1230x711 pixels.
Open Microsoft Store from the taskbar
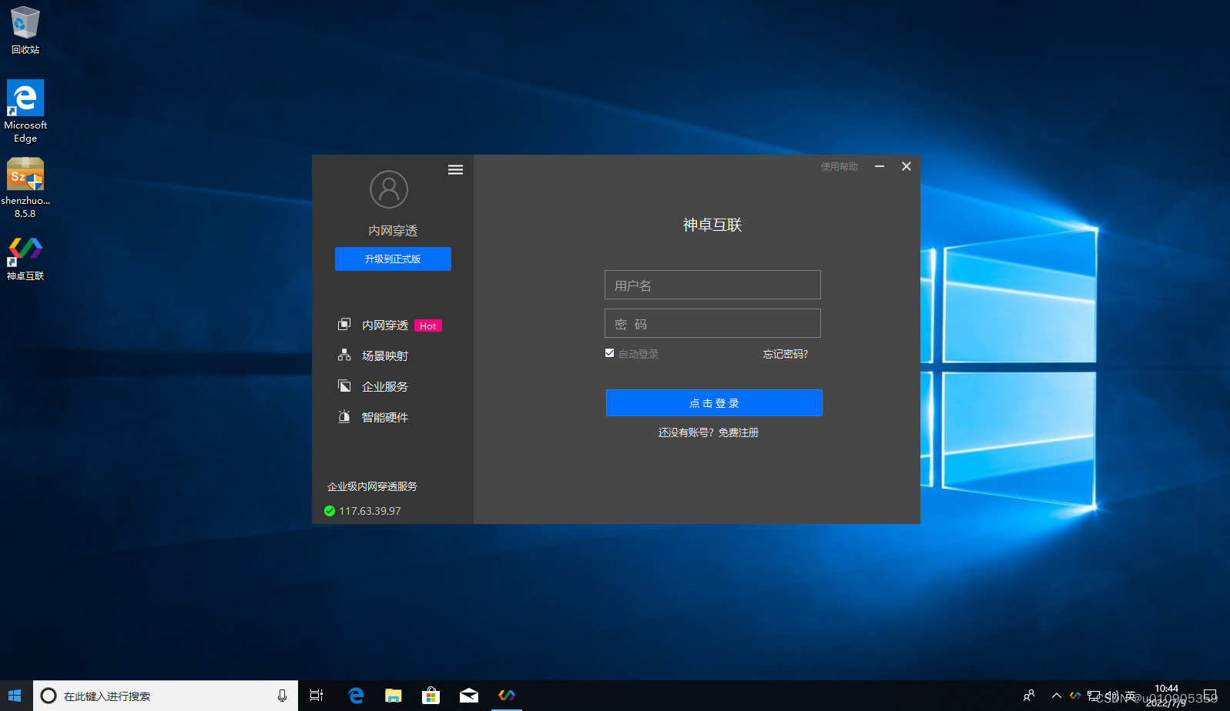click(431, 696)
